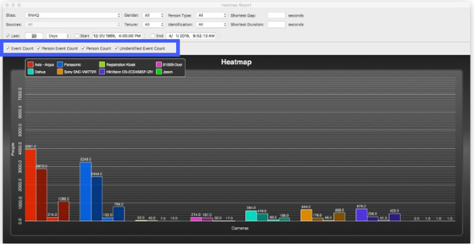The width and height of the screenshot is (474, 244).
Task: Click the Cameras x-axis label
Action: (240, 228)
